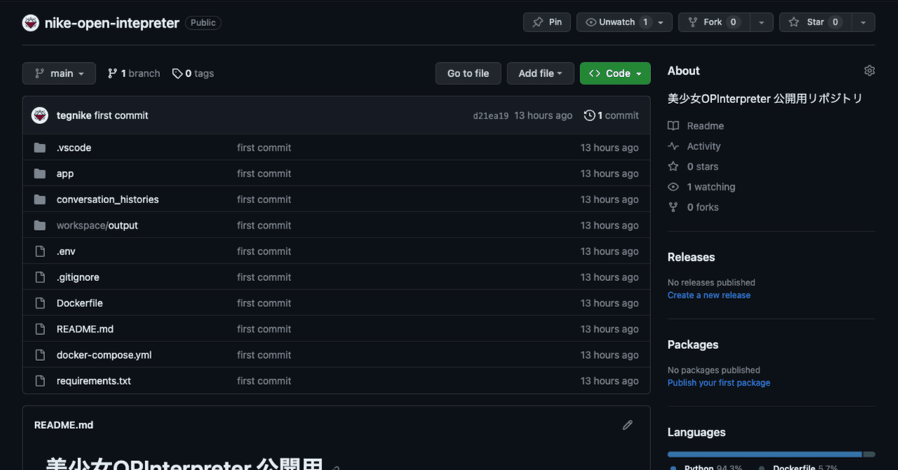Click the workspace/output folder icon
This screenshot has height=470, width=898.
[x=40, y=226]
